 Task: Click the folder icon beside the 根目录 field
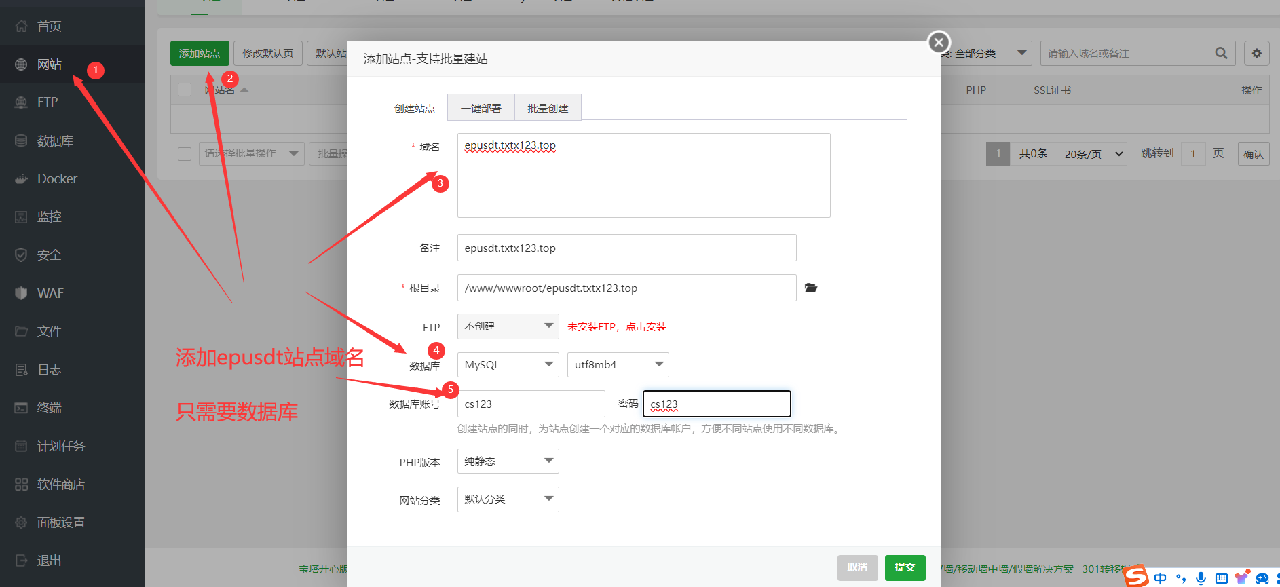point(811,288)
